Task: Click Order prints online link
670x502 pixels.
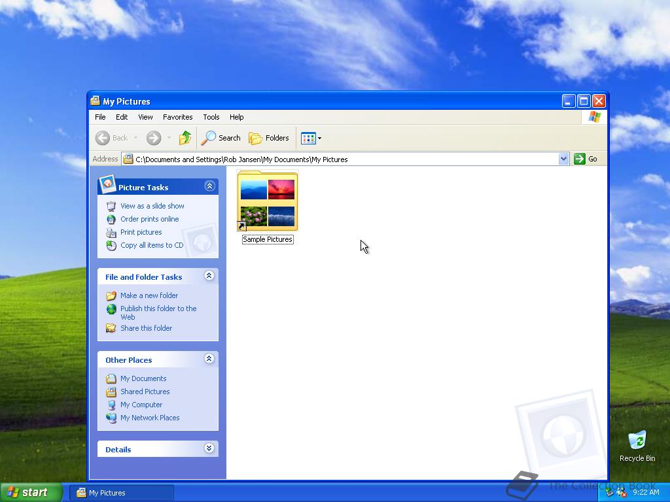Action: point(150,219)
